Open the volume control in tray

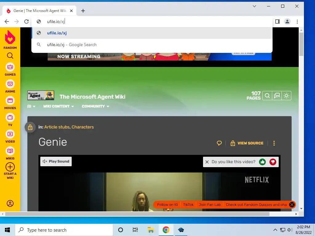tap(290, 230)
